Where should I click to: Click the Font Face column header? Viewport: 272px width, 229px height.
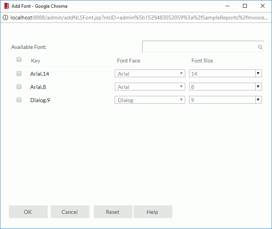click(129, 61)
